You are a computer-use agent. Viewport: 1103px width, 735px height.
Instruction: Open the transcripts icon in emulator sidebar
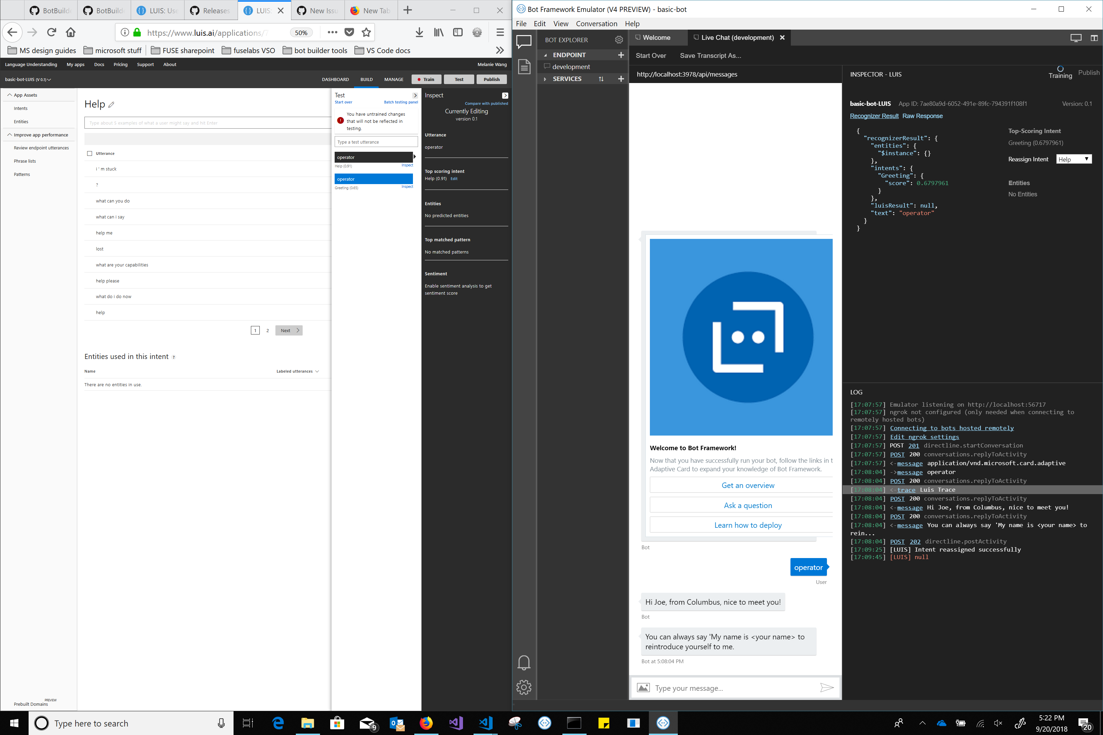524,67
